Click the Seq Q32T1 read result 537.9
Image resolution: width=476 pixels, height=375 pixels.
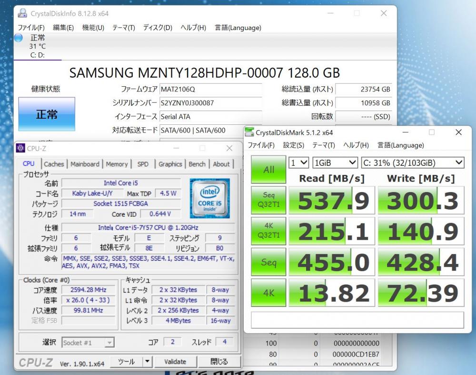click(x=332, y=200)
